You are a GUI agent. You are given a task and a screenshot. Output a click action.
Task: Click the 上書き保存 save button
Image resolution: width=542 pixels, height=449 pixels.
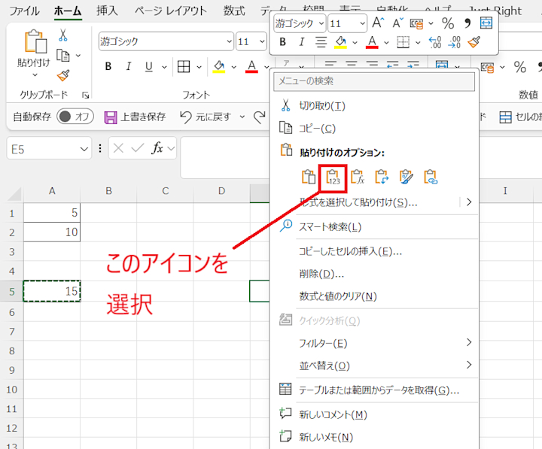[x=135, y=117]
